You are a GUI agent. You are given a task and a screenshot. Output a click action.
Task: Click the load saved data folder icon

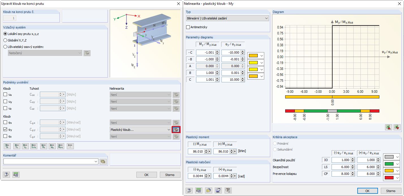(209, 191)
